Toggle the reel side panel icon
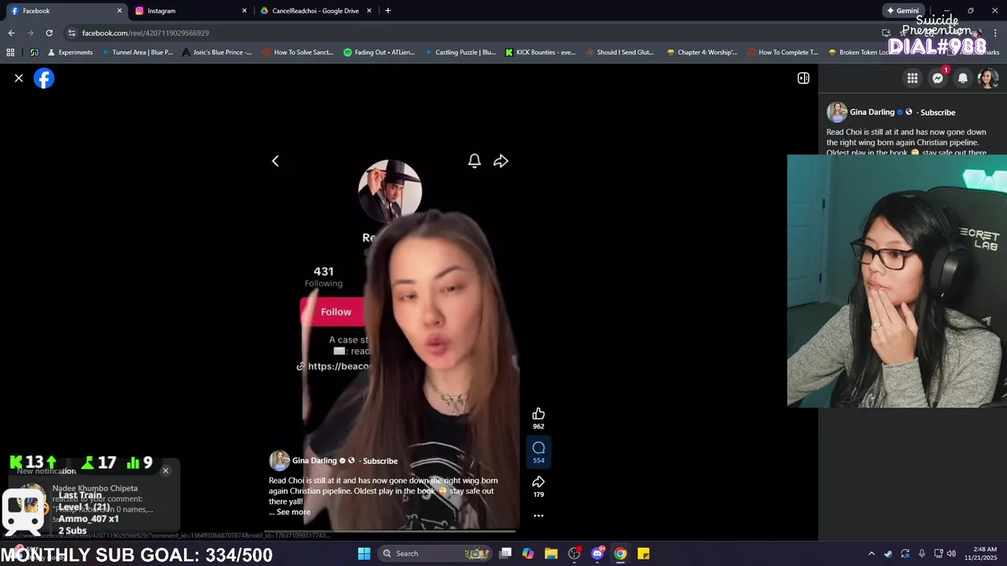This screenshot has width=1007, height=566. click(x=803, y=78)
